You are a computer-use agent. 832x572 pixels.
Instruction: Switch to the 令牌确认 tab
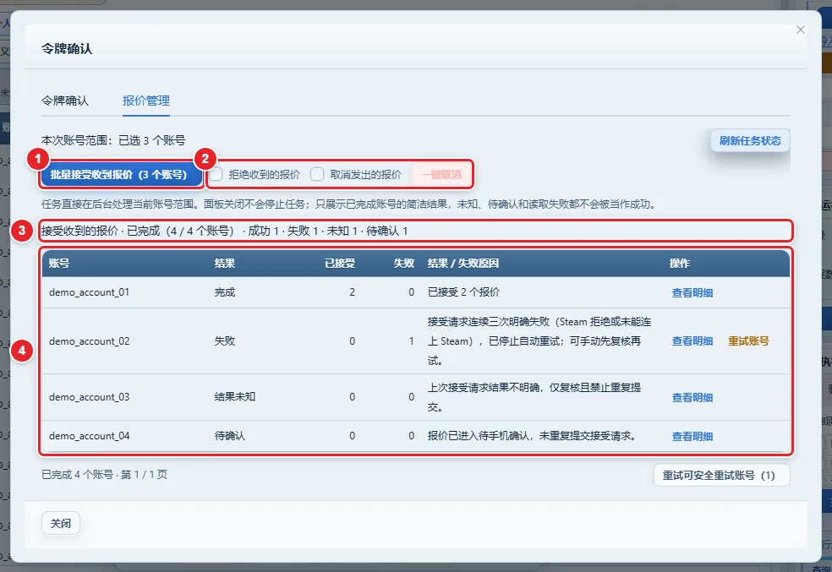pyautogui.click(x=65, y=101)
